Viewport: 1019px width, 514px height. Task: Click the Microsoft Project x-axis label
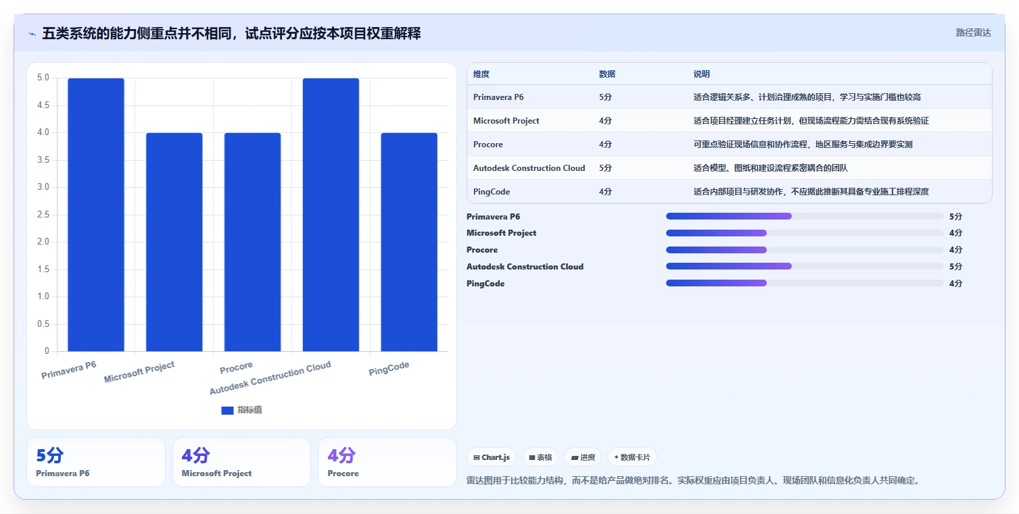[x=139, y=372]
